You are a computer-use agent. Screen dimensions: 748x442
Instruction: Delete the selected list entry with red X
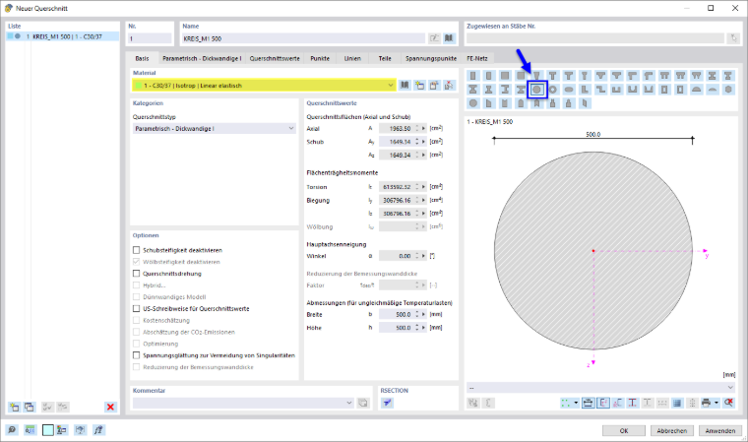coord(110,407)
